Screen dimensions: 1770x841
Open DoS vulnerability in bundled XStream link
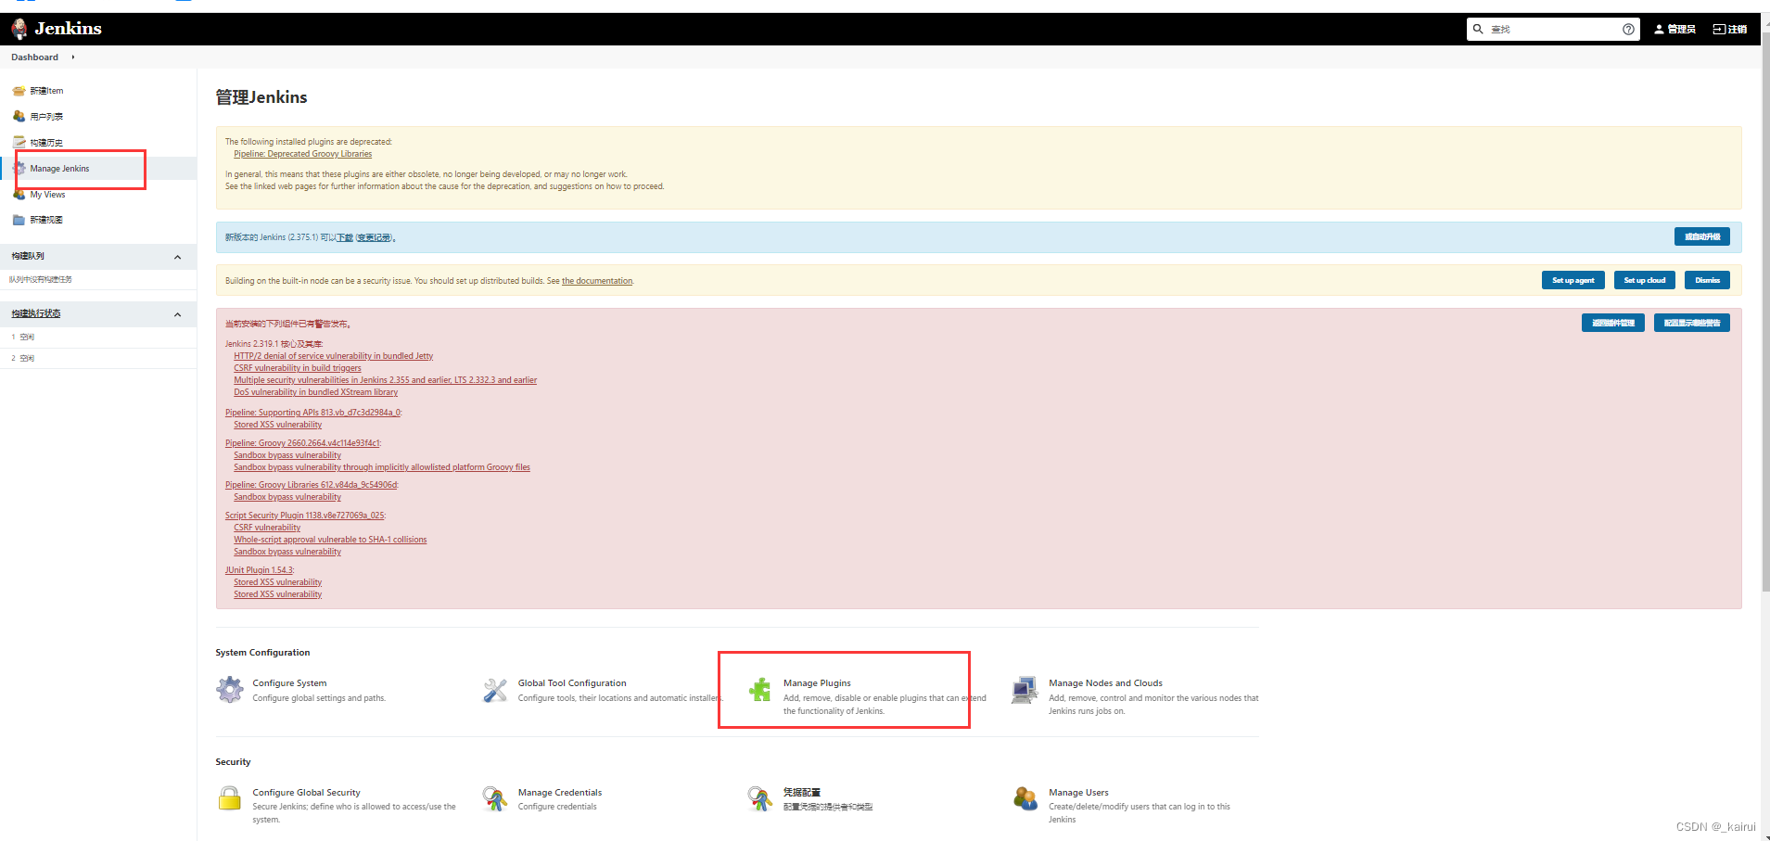pyautogui.click(x=315, y=392)
